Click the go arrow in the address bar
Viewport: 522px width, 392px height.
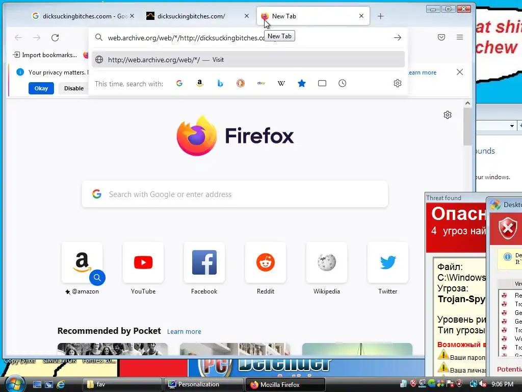pos(398,38)
